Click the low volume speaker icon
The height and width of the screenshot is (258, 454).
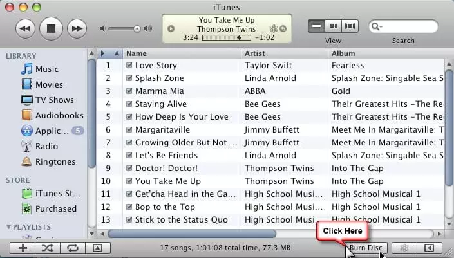click(103, 28)
